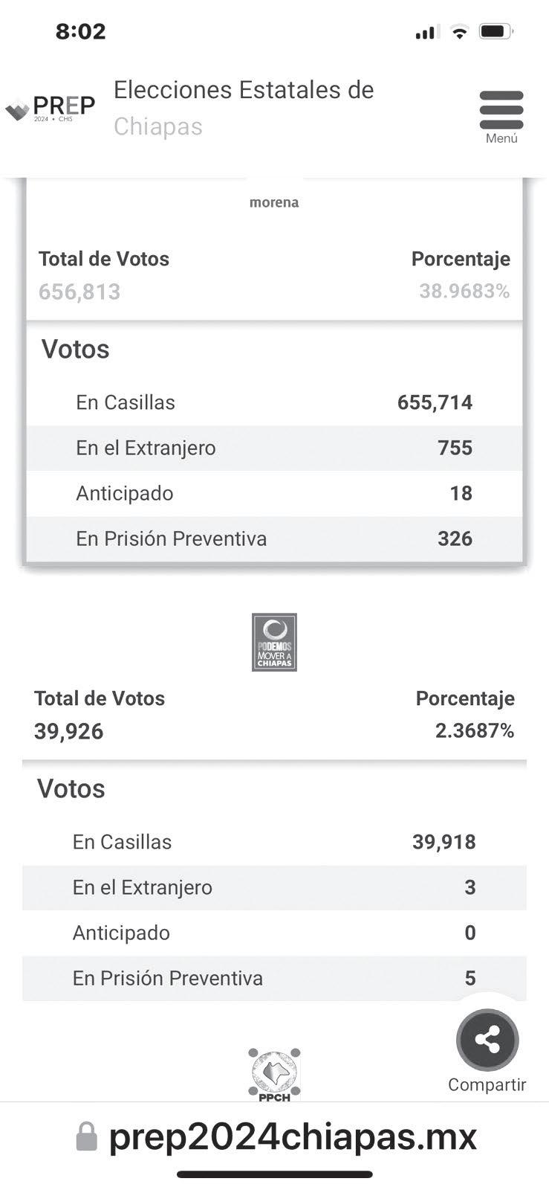Image resolution: width=549 pixels, height=1190 pixels.
Task: Tap the Wi-Fi status icon
Action: pos(460,32)
